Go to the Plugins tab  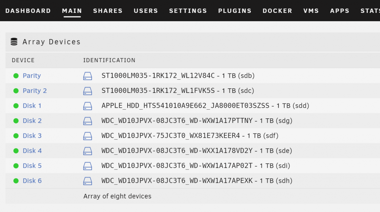[x=235, y=11]
